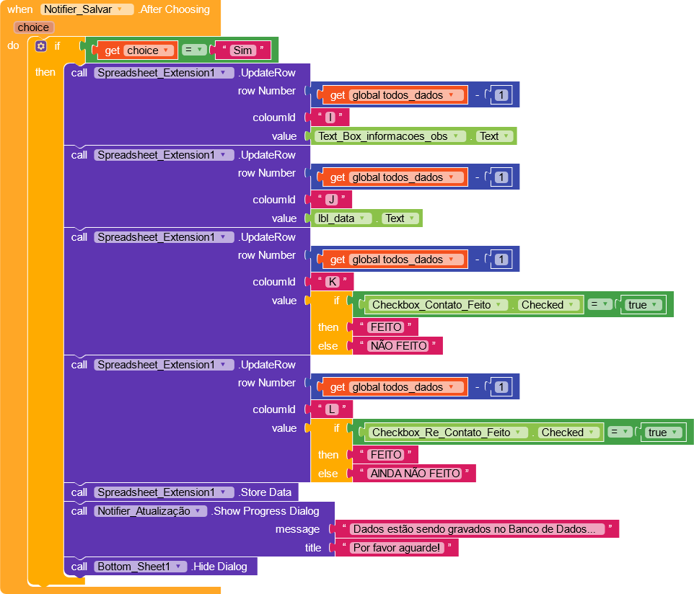Edit the "AINDA NÃO FEITO" text block
694x594 pixels.
(x=415, y=474)
